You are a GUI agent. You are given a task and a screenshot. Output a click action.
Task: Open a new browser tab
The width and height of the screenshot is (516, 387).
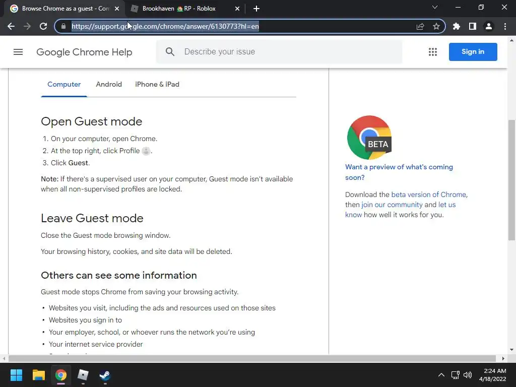pyautogui.click(x=256, y=9)
